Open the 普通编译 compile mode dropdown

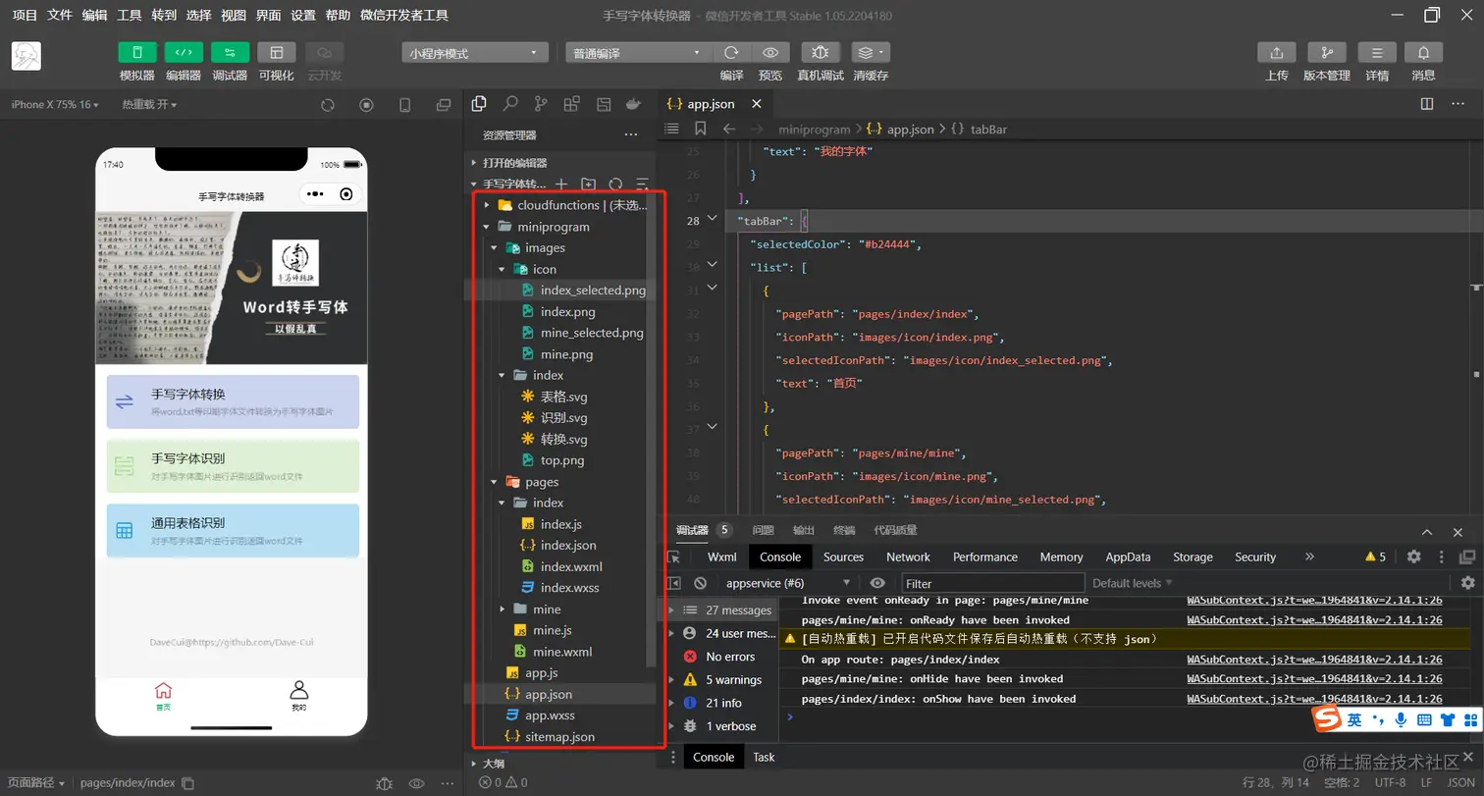(x=637, y=53)
